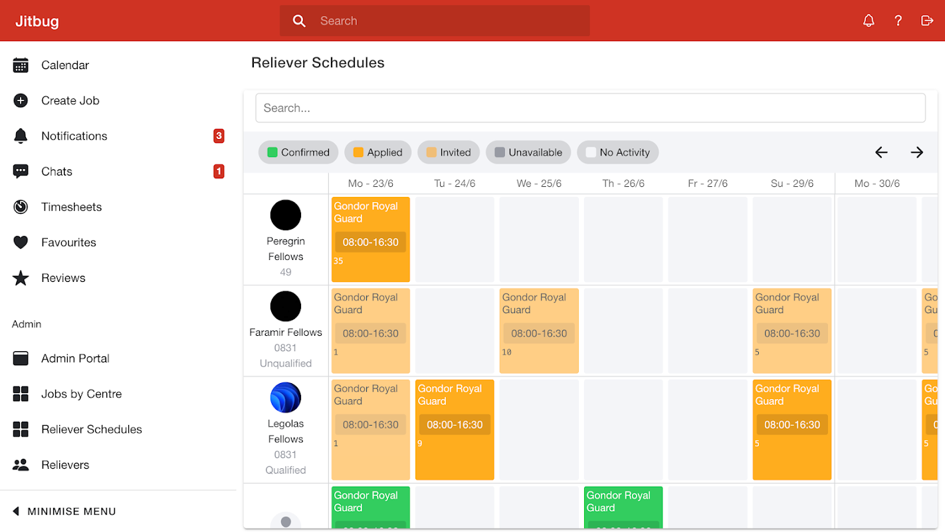Go to next week with right arrow
This screenshot has width=945, height=532.
point(917,152)
